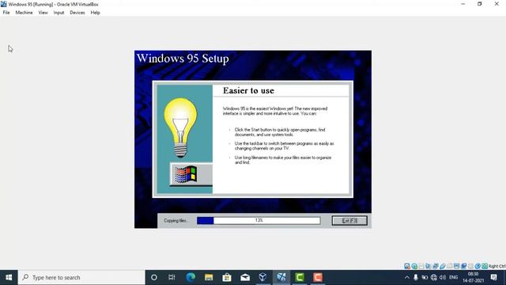This screenshot has height=285, width=506.
Task: Open Cortana from the taskbar circle icon
Action: [154, 277]
